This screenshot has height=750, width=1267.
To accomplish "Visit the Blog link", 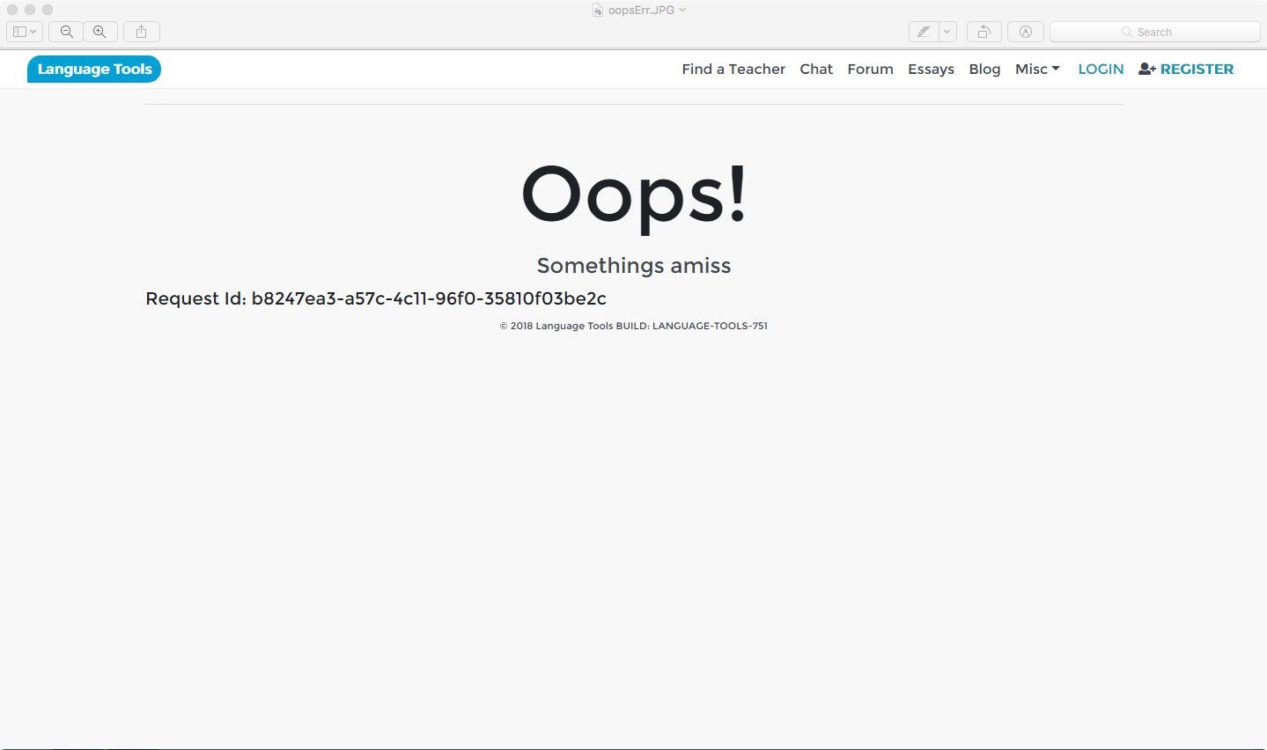I will (984, 70).
